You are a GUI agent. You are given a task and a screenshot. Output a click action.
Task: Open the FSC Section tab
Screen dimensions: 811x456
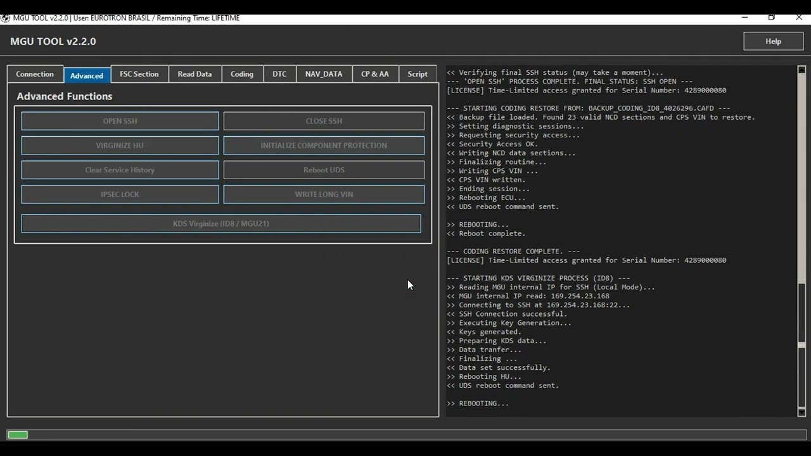139,74
